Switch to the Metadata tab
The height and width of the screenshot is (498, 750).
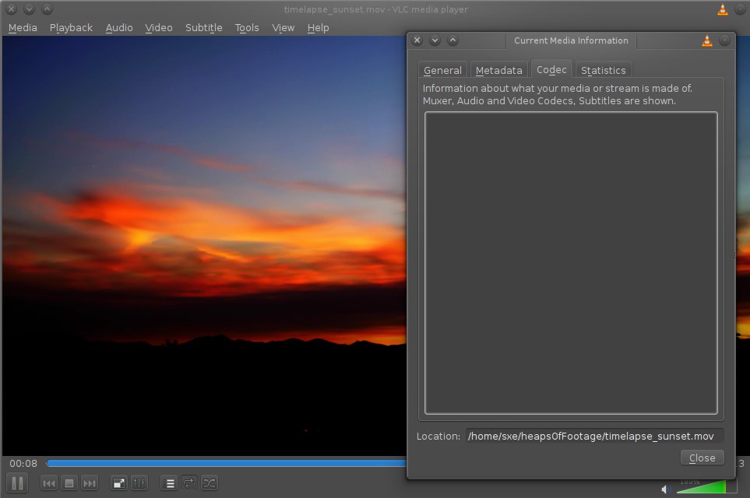tap(498, 70)
